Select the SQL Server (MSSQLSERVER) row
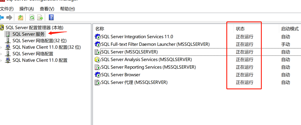The width and height of the screenshot is (301, 125). point(129,52)
